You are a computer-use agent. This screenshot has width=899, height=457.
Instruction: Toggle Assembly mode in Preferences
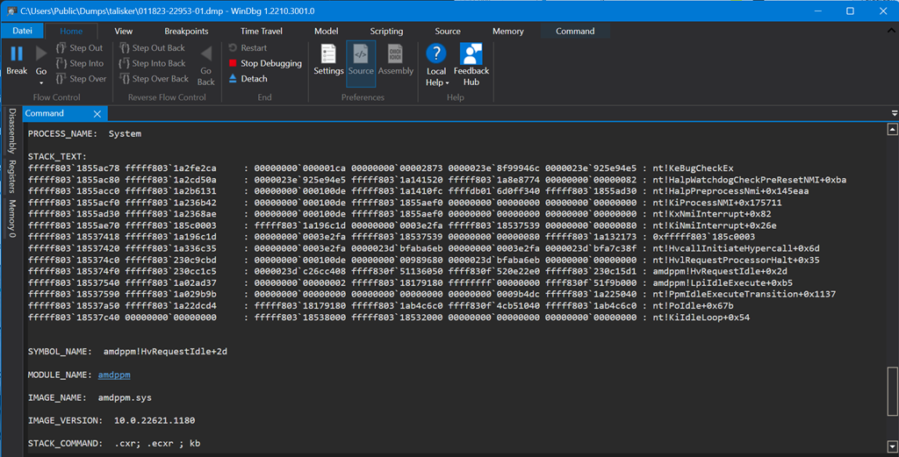click(x=395, y=55)
